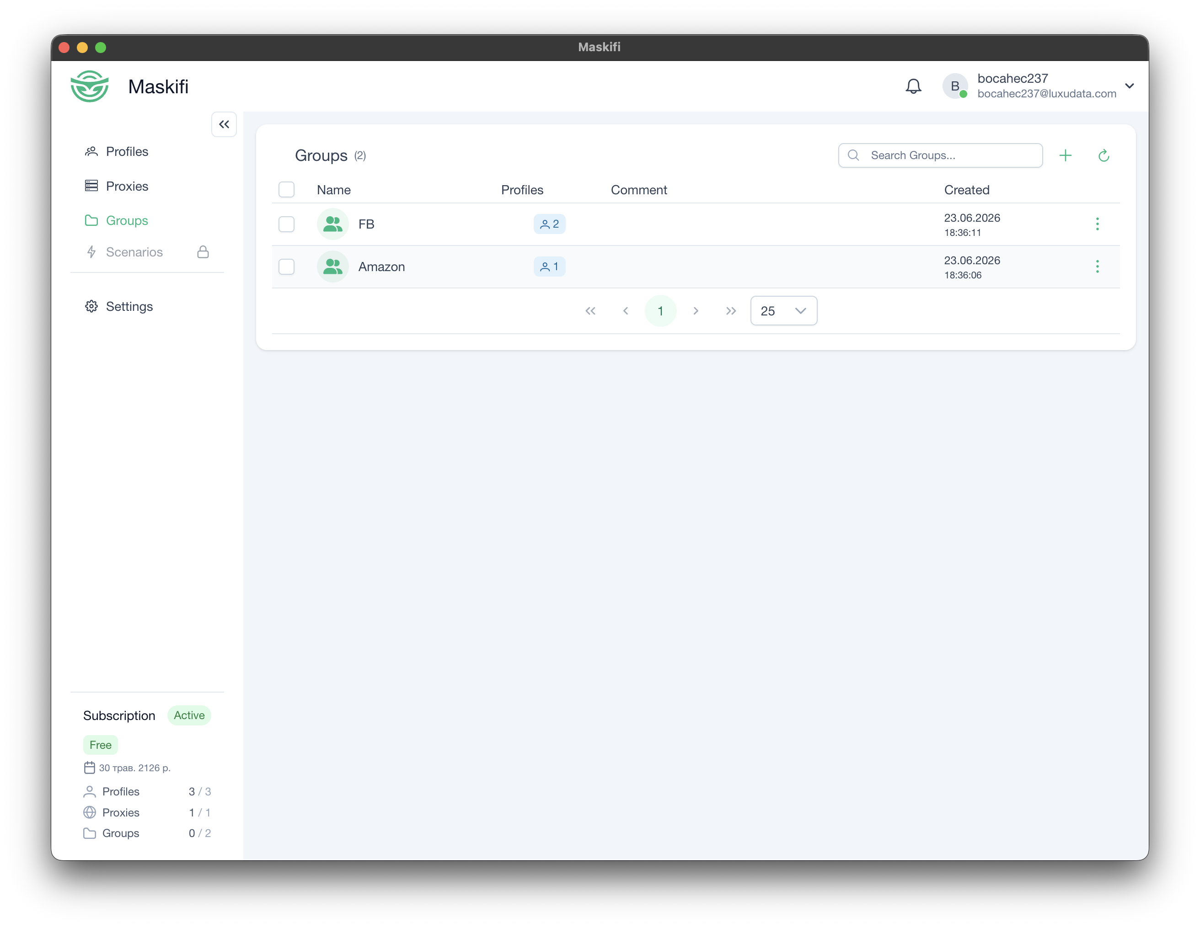Click the Amazon group avatar icon

333,267
